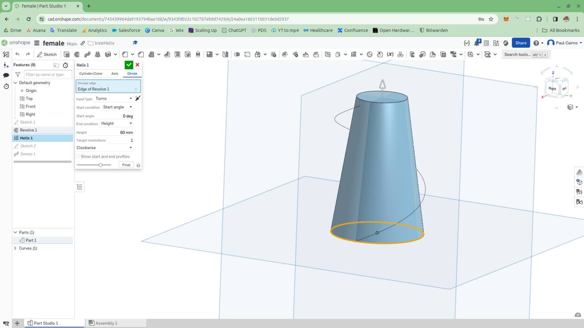This screenshot has height=328, width=584.
Task: Collapse the Default geometry folder
Action: (x=16, y=83)
